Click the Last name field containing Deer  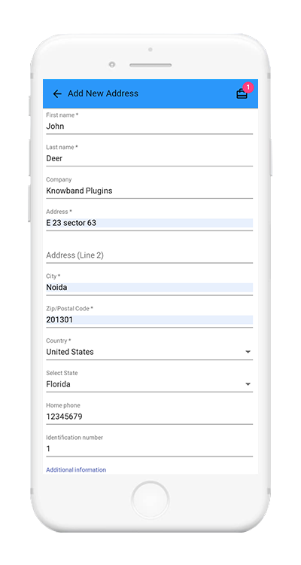(x=150, y=158)
